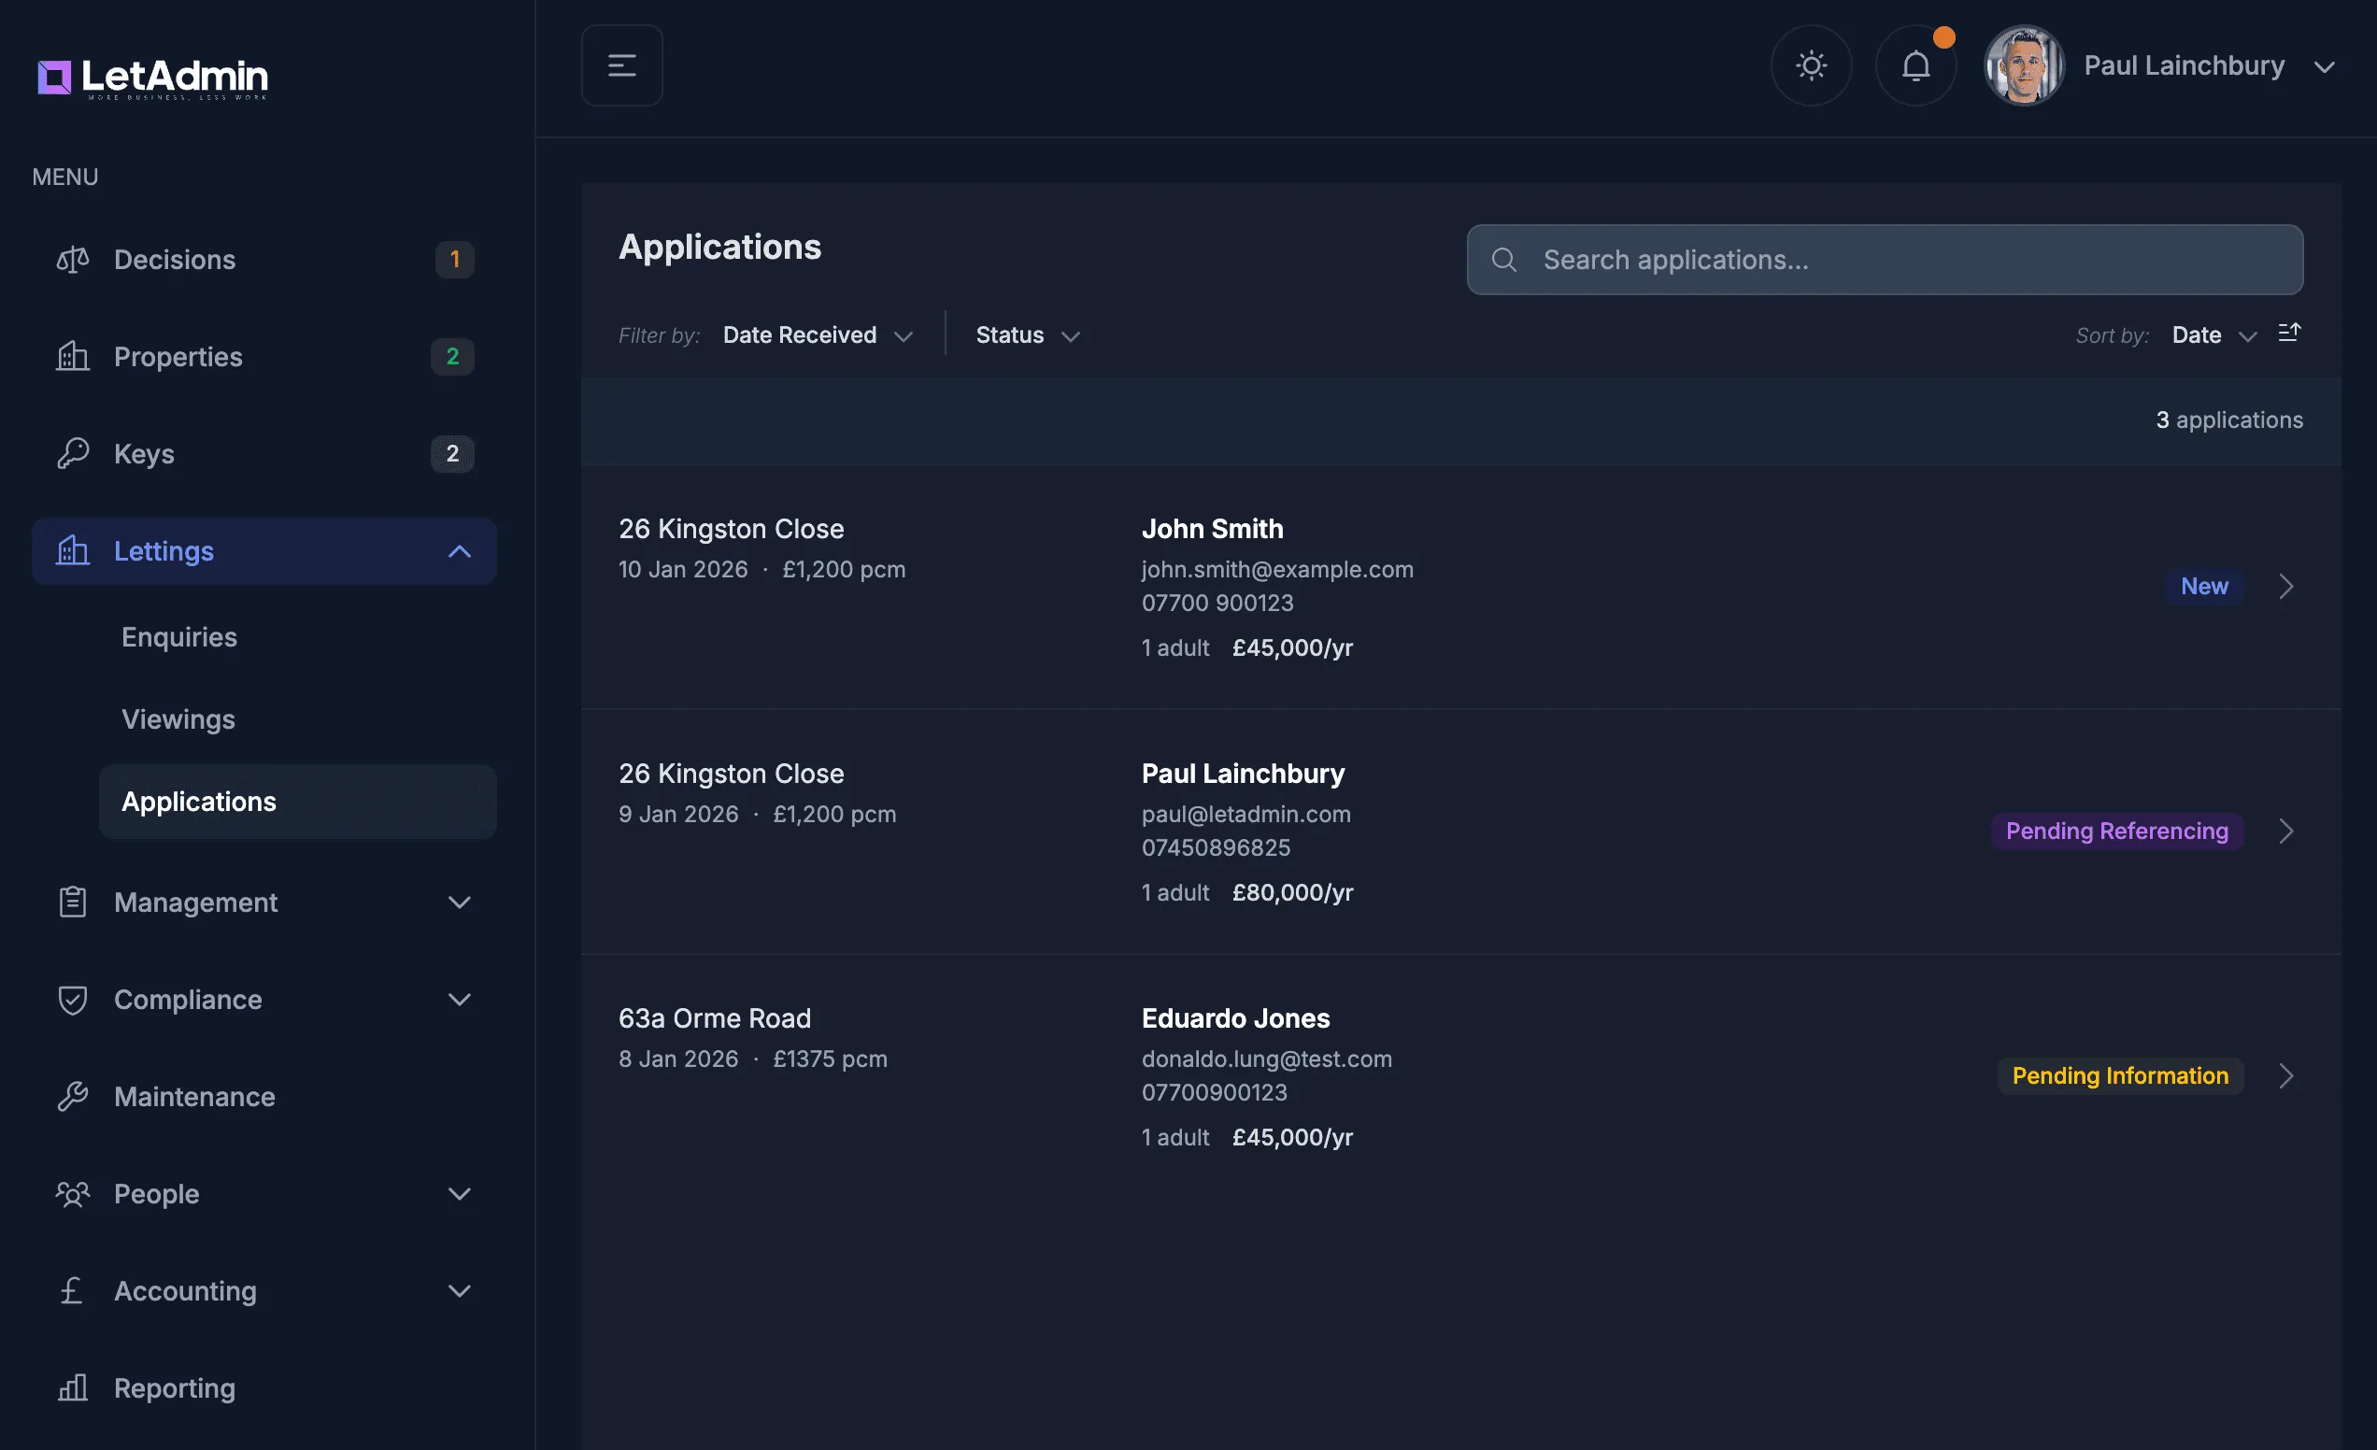Open notifications via the bell icon

pyautogui.click(x=1915, y=64)
